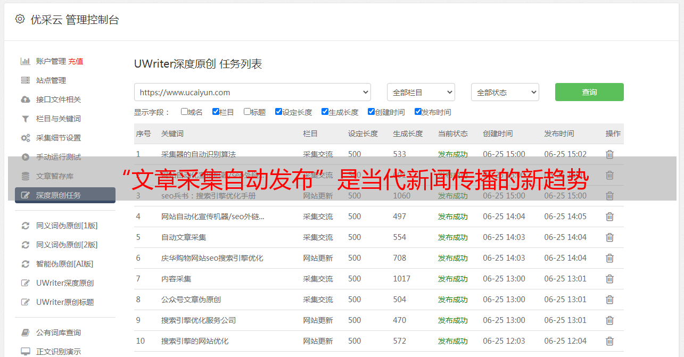Click the red 充值 link

pyautogui.click(x=76, y=61)
